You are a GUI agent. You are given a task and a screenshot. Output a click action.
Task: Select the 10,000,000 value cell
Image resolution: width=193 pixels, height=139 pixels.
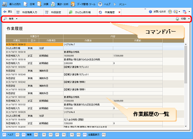click(138, 101)
